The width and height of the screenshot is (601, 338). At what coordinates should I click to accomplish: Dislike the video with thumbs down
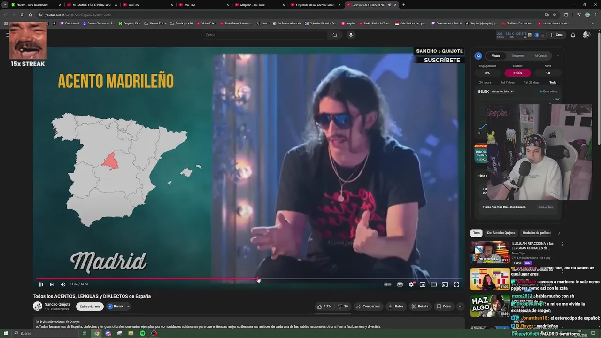pyautogui.click(x=343, y=307)
